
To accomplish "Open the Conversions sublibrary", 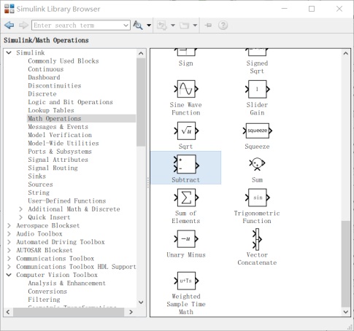I will [x=47, y=292].
